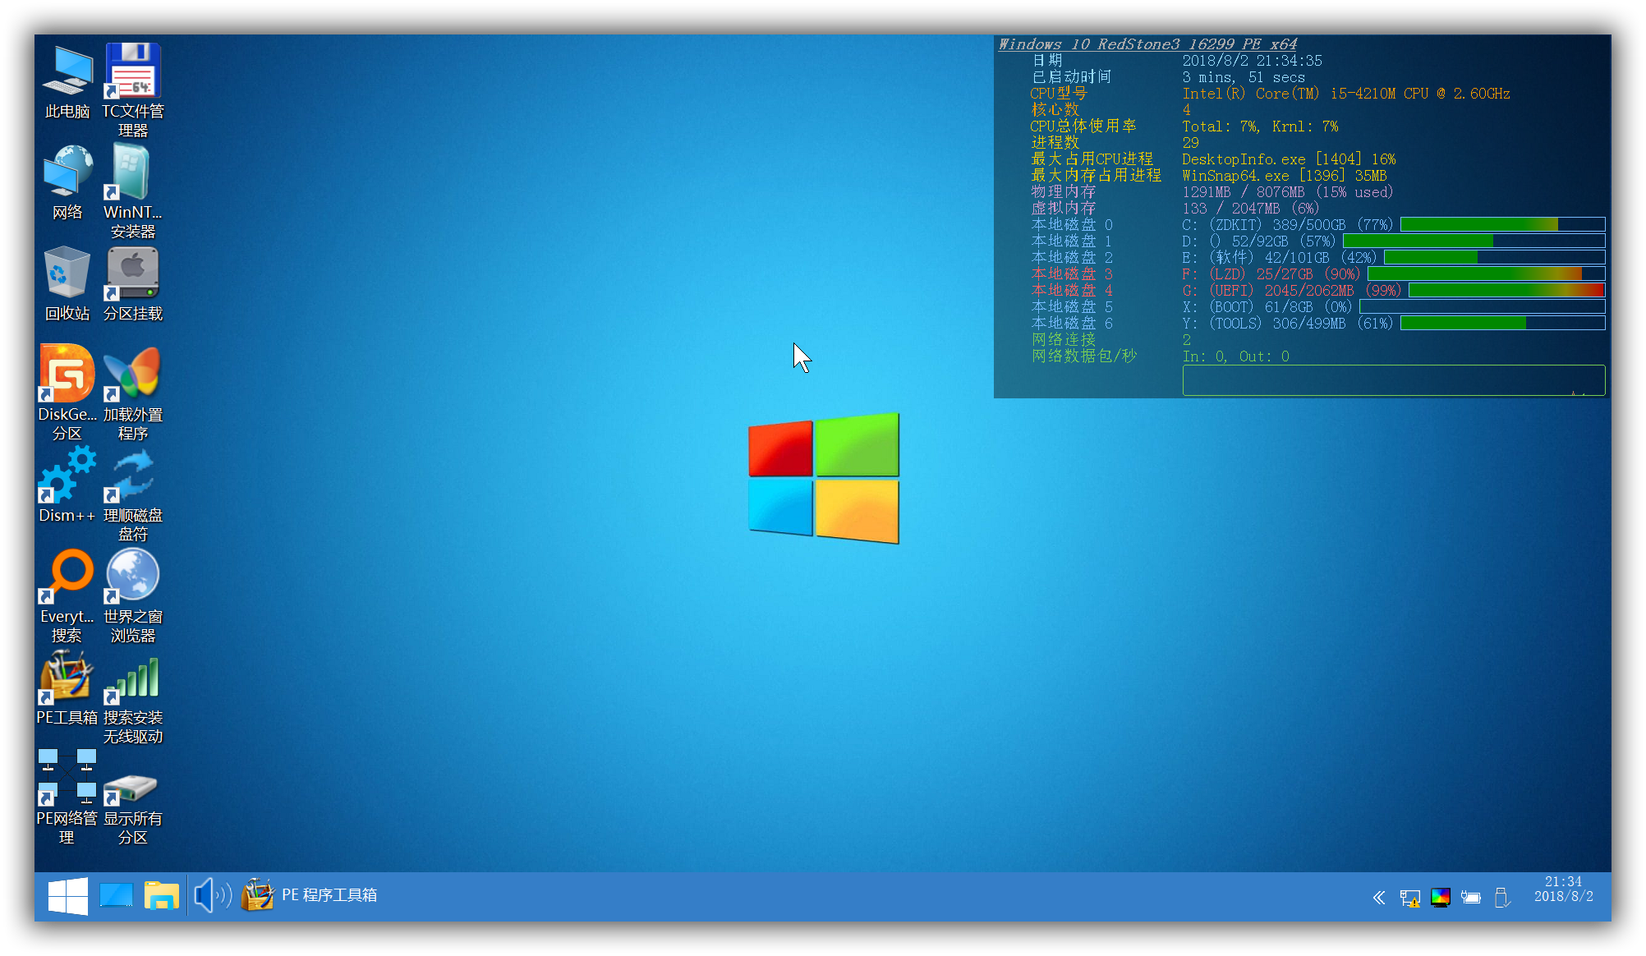
Task: Click the PE 程序工具箱 taskbar button
Action: coord(310,895)
